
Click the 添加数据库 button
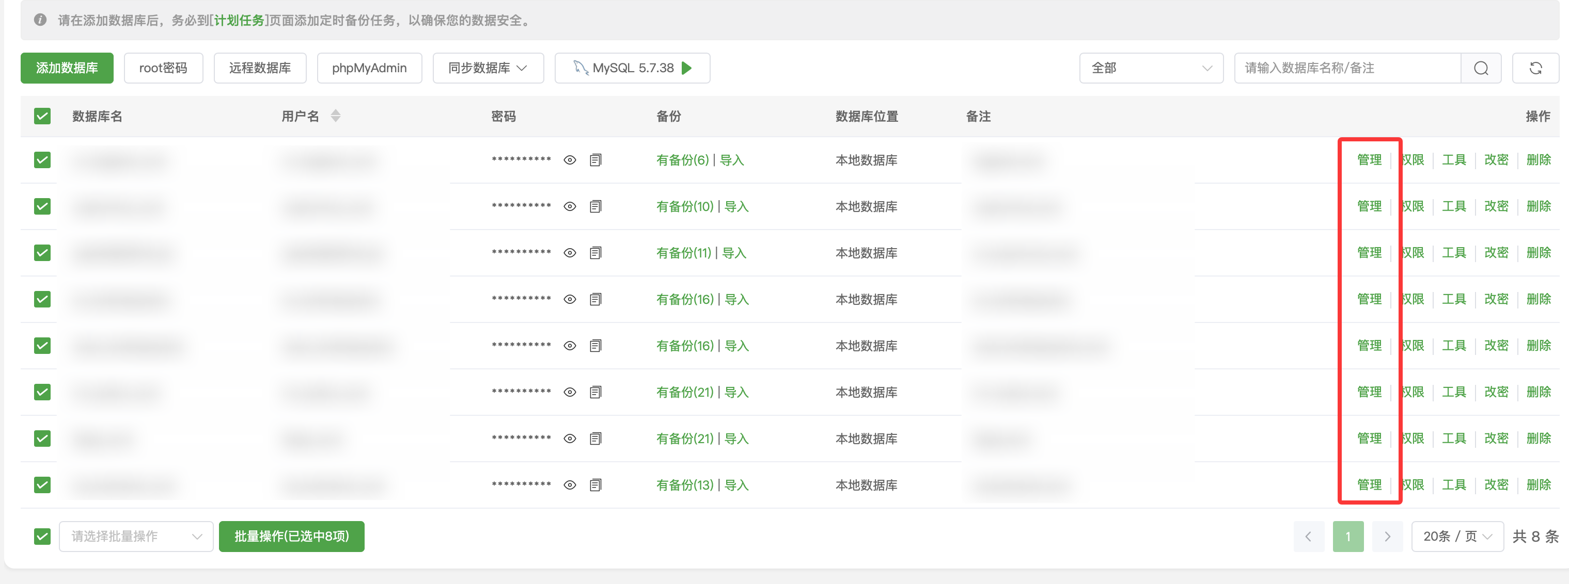coord(67,68)
